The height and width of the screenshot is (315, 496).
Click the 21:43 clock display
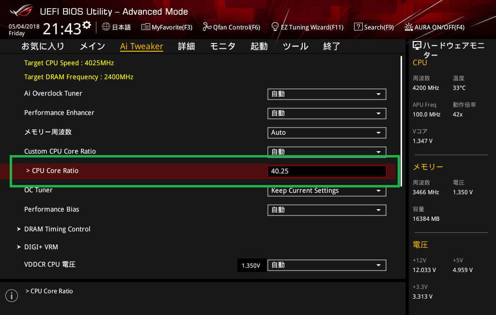tap(62, 29)
